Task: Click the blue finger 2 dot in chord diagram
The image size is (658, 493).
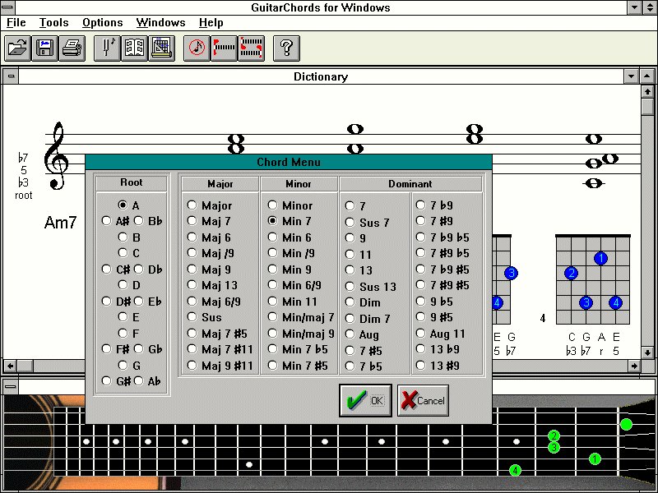Action: click(x=571, y=274)
